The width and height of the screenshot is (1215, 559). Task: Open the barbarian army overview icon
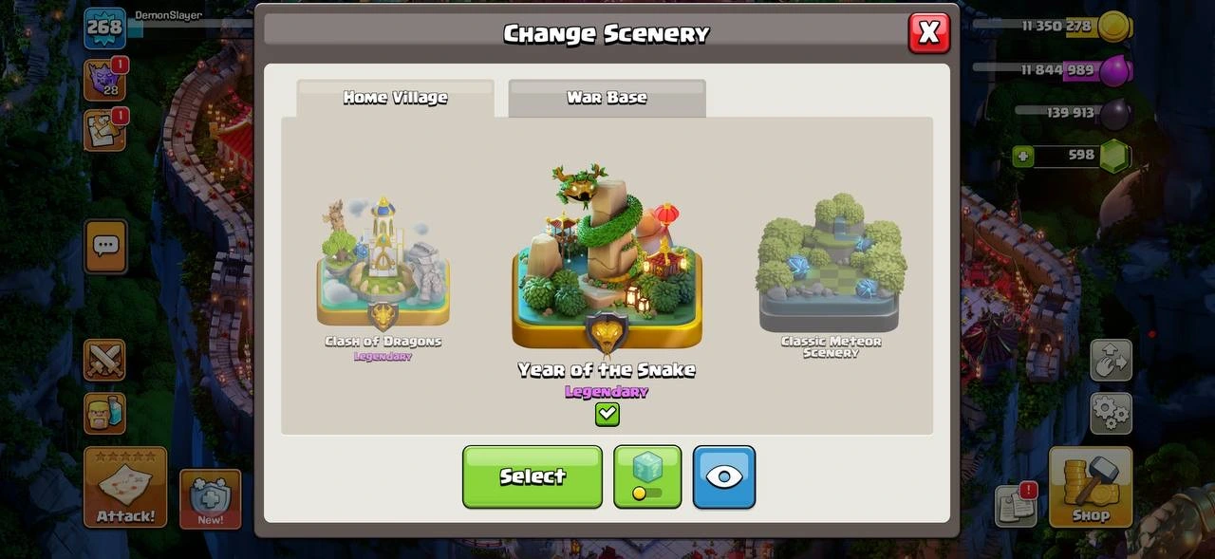click(x=104, y=414)
